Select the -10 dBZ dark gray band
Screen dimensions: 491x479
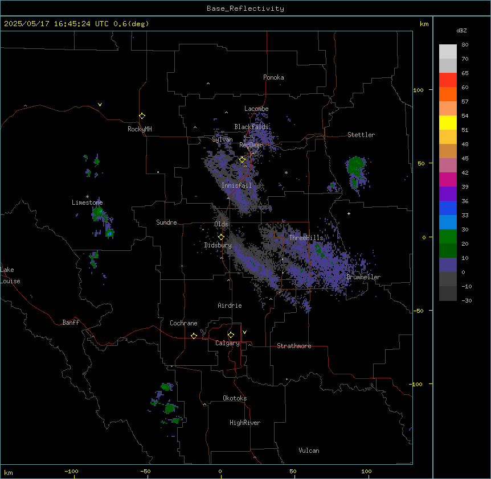point(448,294)
